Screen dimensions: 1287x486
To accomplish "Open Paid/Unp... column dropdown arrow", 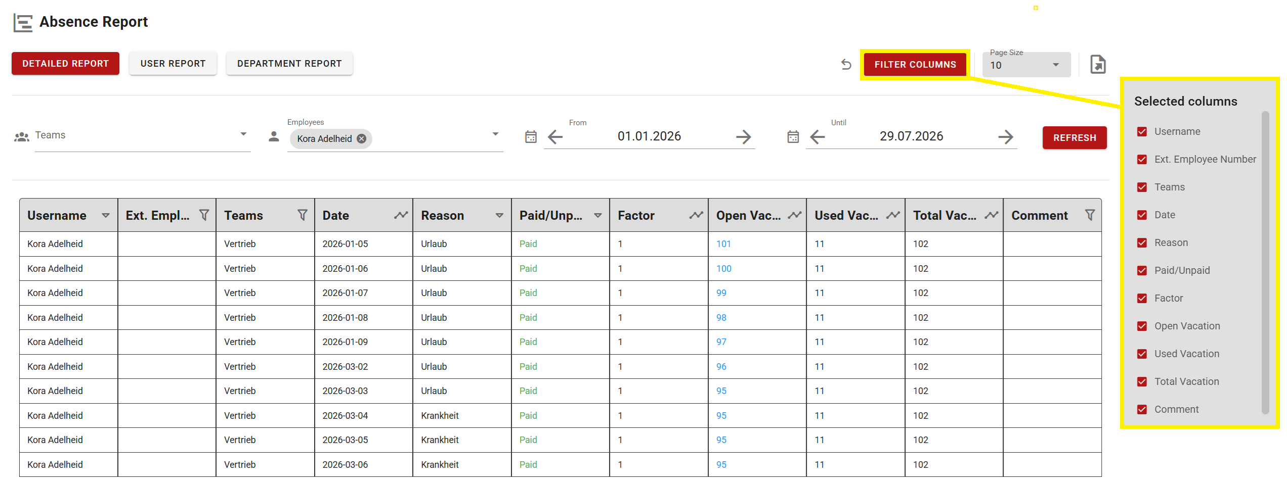I will coord(598,216).
